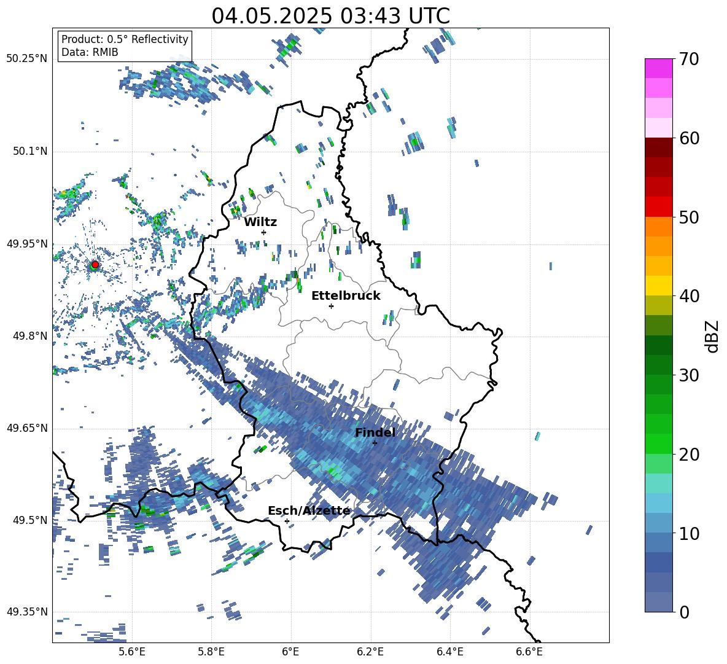Click the turquoise colorbar segment between 10 and 20
The width and height of the screenshot is (727, 664).
tap(658, 483)
